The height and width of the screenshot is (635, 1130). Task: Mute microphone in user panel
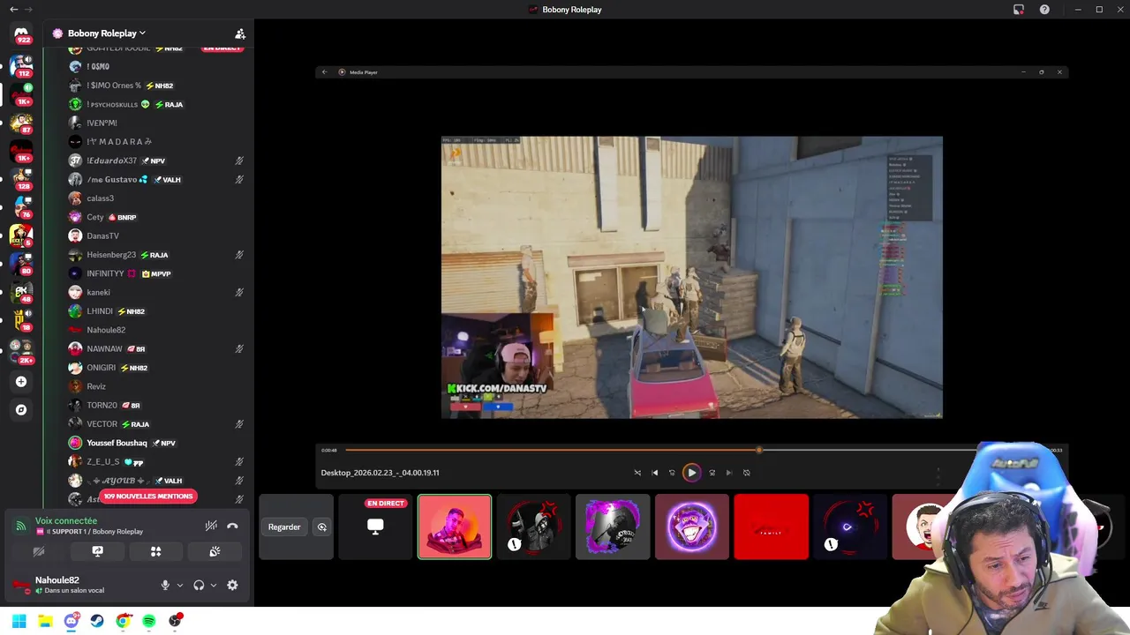[x=164, y=585]
